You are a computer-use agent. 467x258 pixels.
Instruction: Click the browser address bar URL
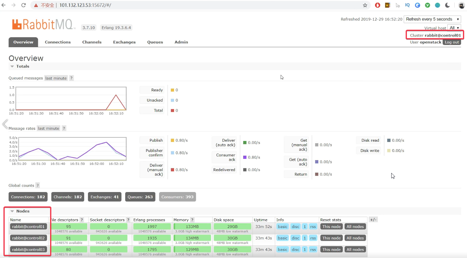pyautogui.click(x=85, y=5)
